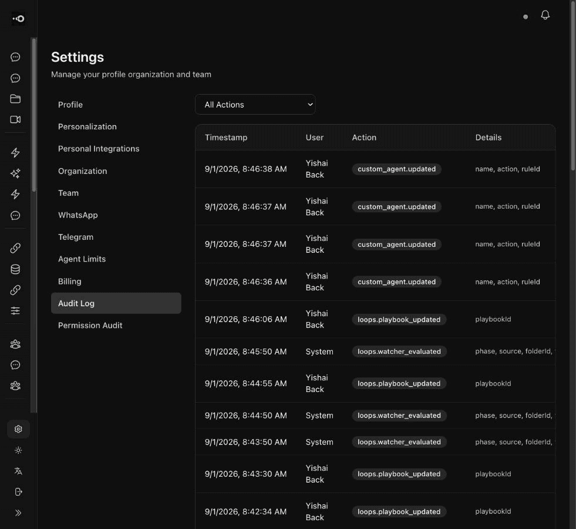Click System user in the 8:44:50 AM row
The height and width of the screenshot is (529, 576).
(319, 416)
